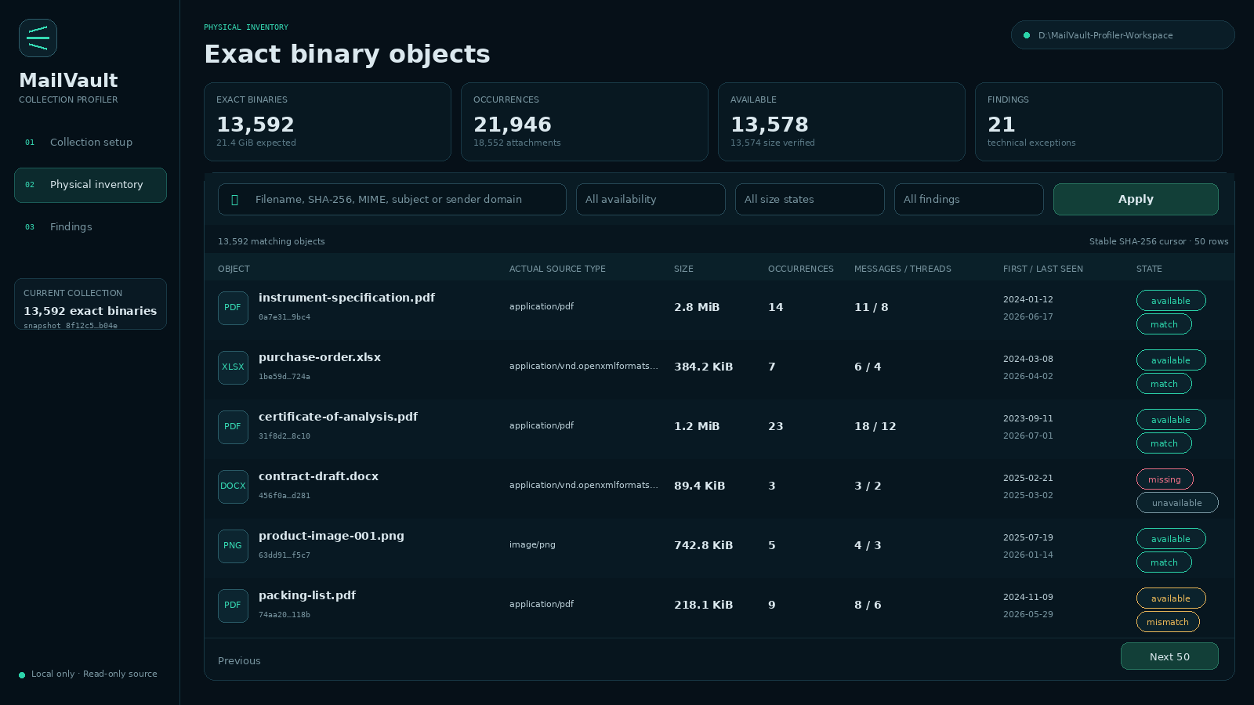Click the match badge for purchase-order.xlsx
The height and width of the screenshot is (705, 1254).
click(1164, 384)
